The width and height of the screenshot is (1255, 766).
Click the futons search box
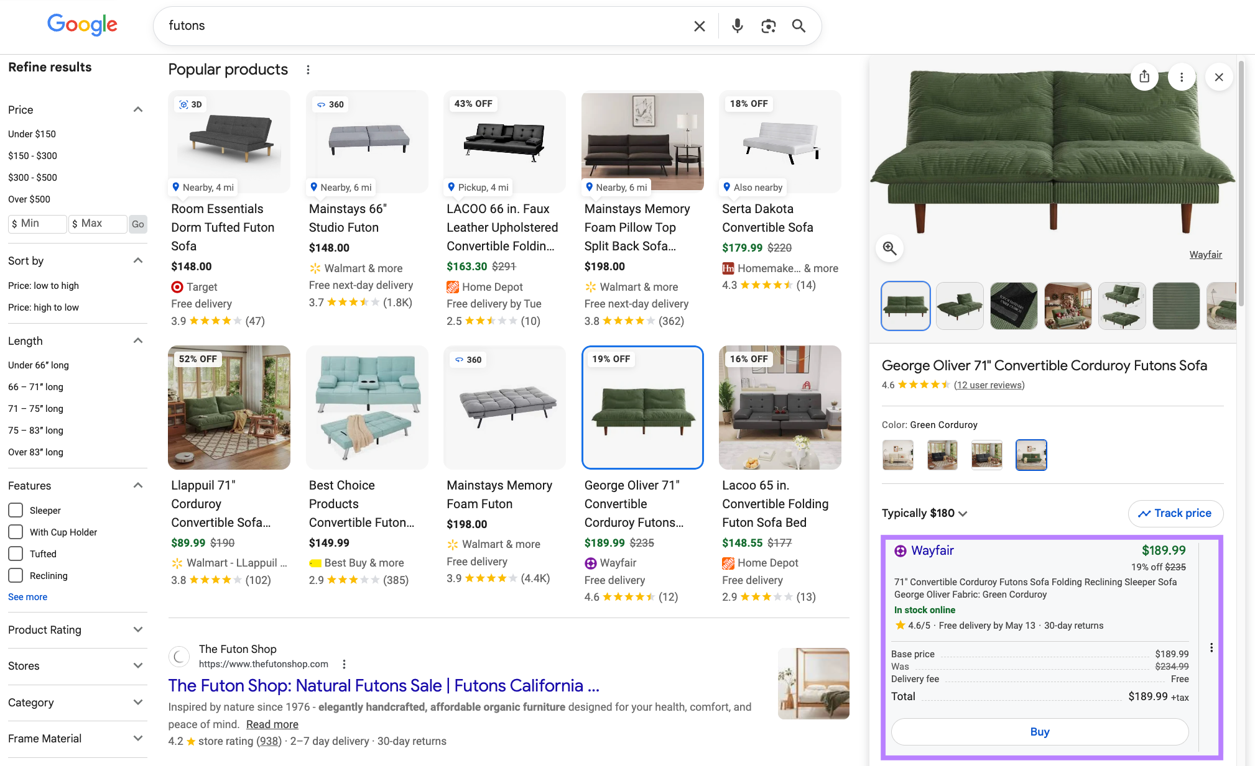pyautogui.click(x=423, y=26)
